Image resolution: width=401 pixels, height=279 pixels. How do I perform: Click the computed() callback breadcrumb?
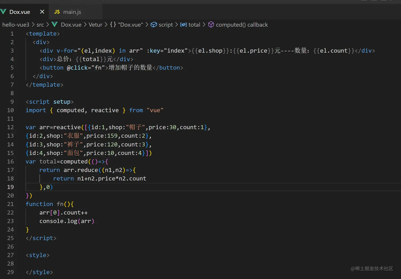tap(242, 25)
